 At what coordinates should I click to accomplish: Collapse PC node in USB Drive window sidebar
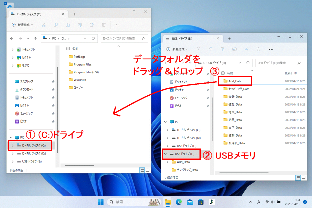point(165,122)
